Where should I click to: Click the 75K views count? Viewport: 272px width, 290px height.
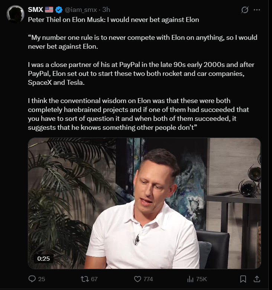coord(201,279)
